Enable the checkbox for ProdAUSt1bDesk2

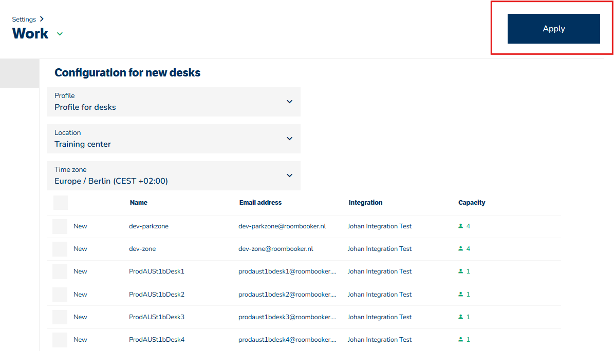coord(60,295)
